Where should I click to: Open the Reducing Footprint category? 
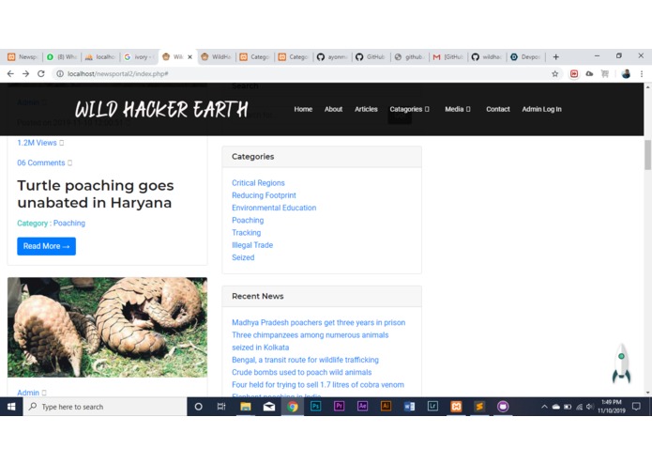264,195
